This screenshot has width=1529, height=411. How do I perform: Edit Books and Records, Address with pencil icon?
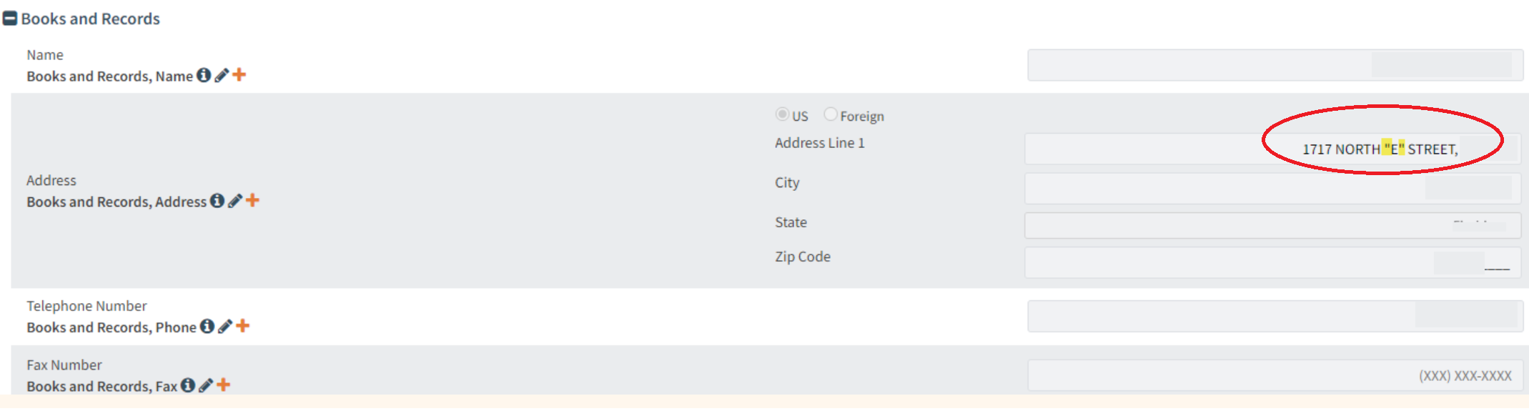pyautogui.click(x=235, y=201)
